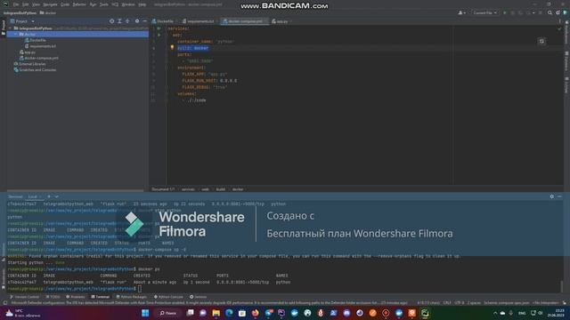Open the Current File run configuration dropdown
The height and width of the screenshot is (320, 570).
[x=484, y=12]
